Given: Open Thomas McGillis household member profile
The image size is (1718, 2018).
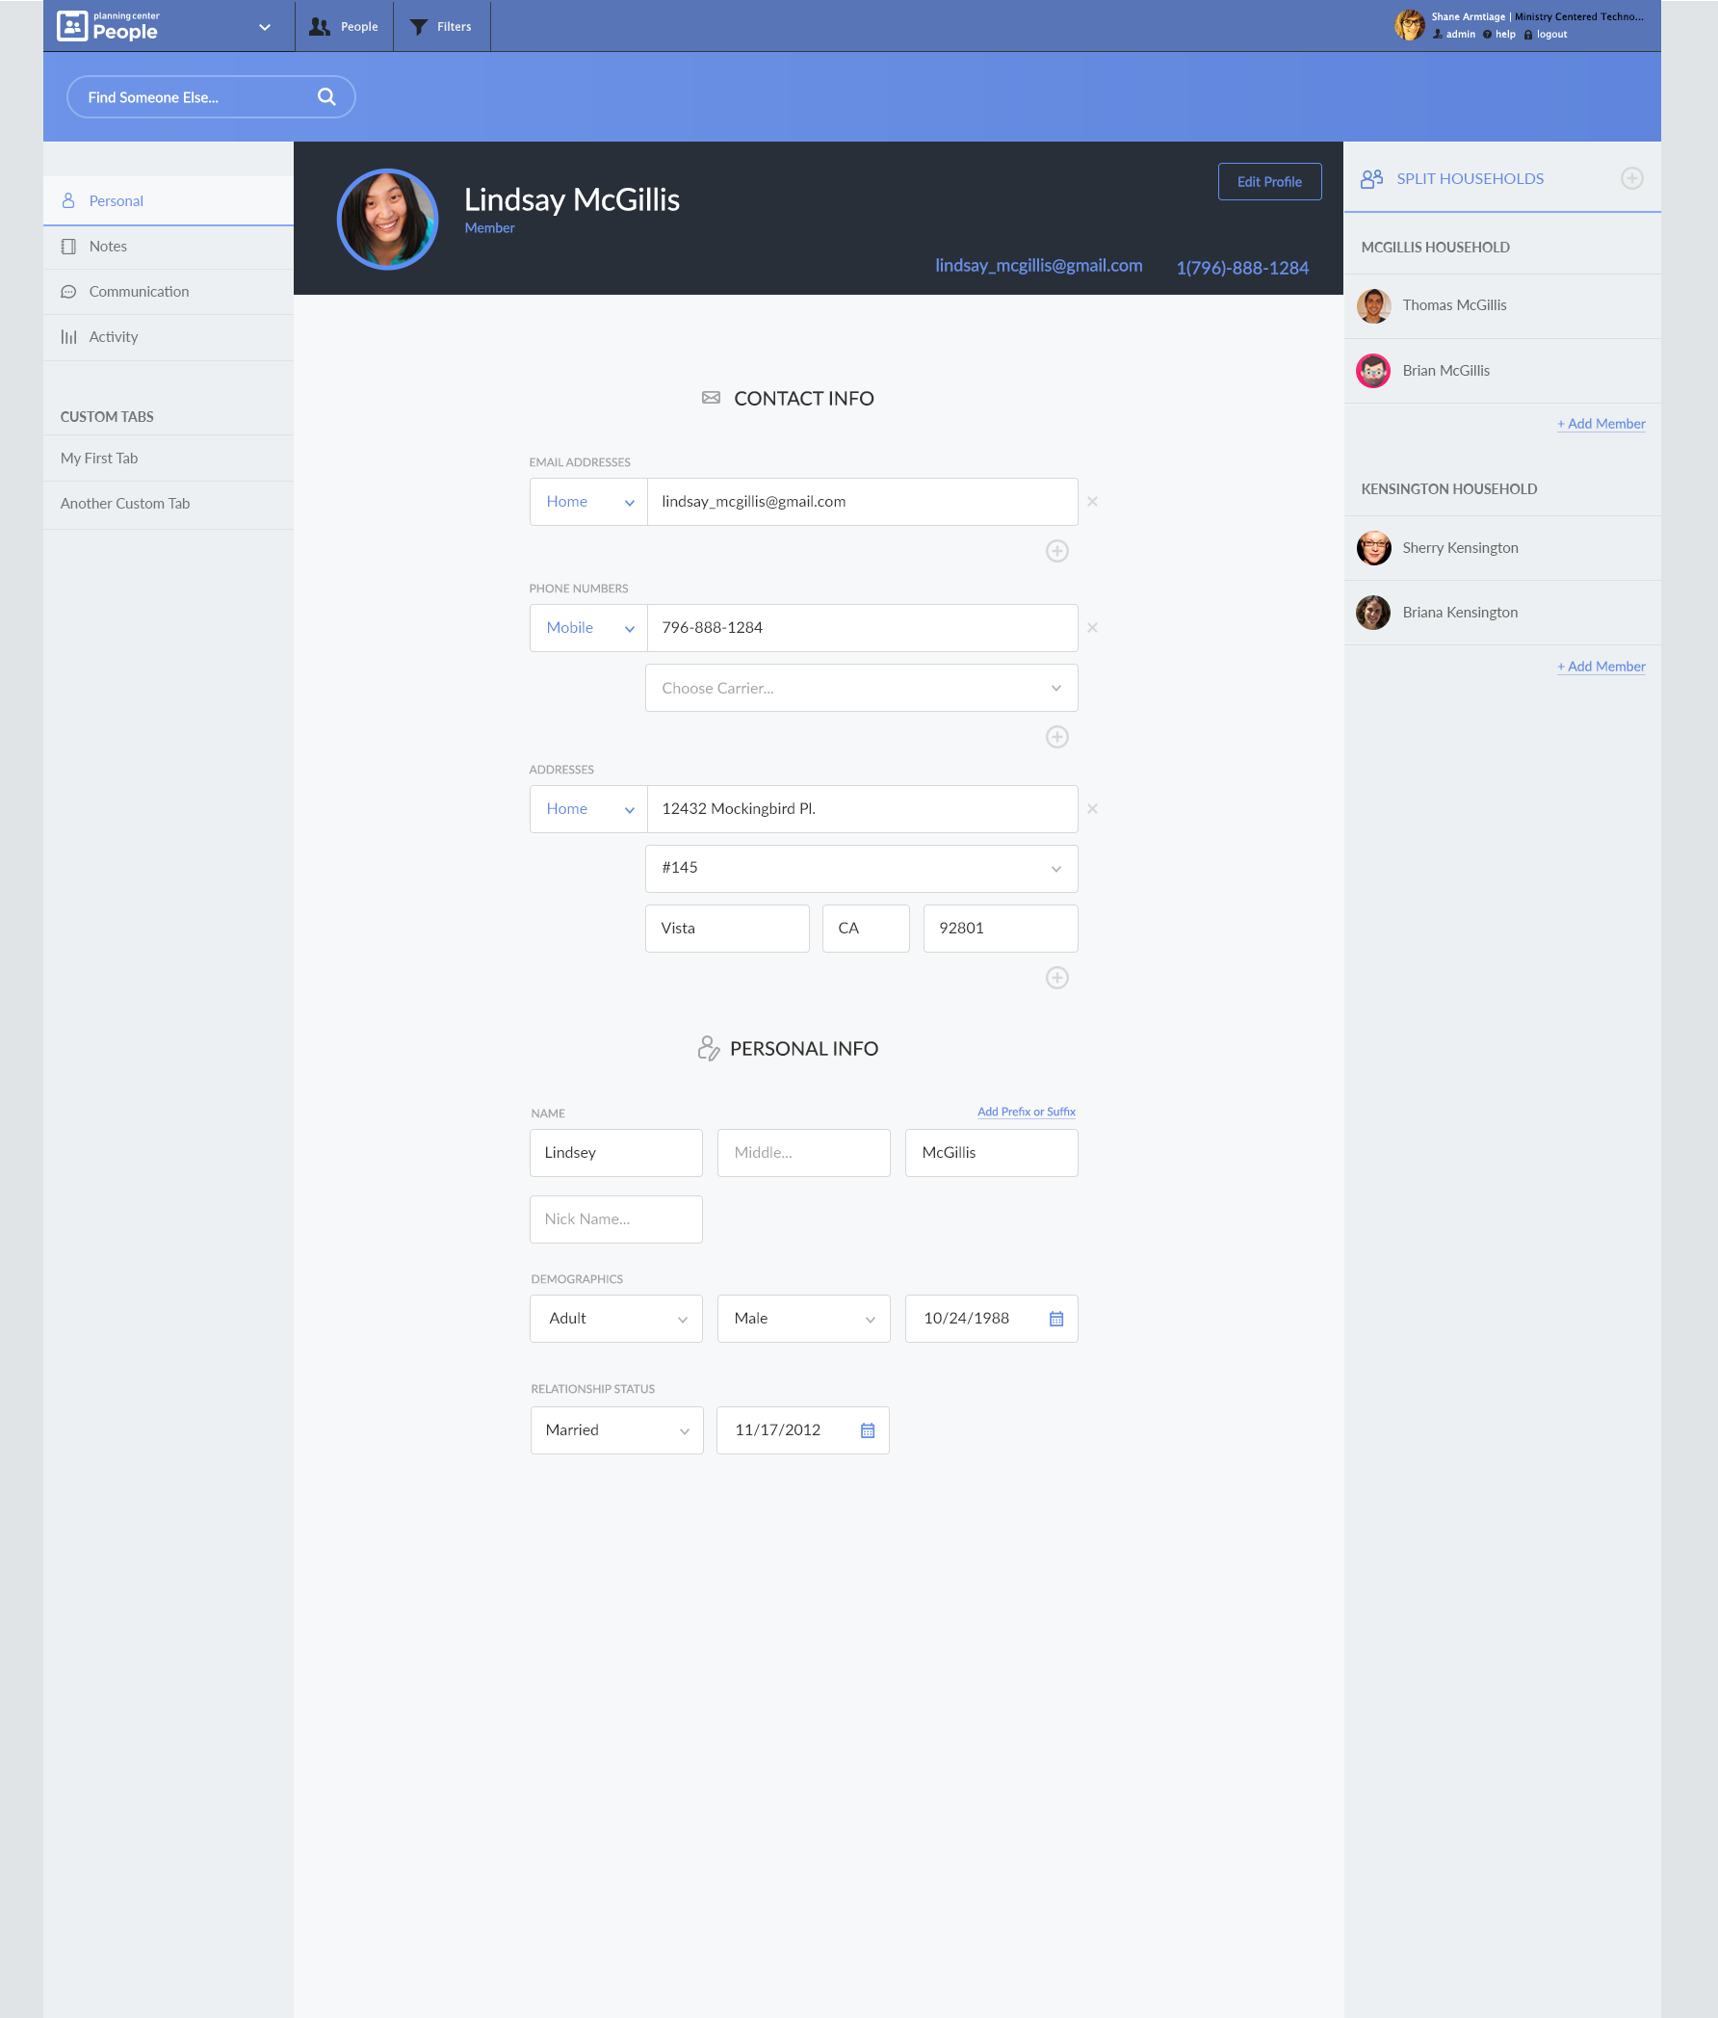Looking at the screenshot, I should pos(1453,305).
